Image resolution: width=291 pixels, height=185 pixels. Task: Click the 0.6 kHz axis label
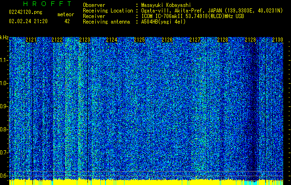click(x=4, y=176)
